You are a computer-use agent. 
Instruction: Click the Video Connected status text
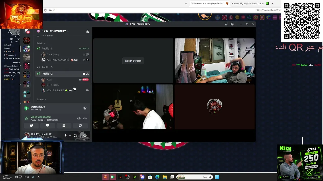pyautogui.click(x=40, y=117)
